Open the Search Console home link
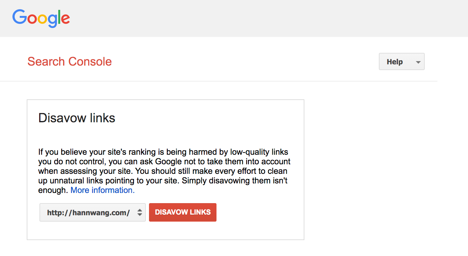Screen dimensions: 468x256 point(69,61)
